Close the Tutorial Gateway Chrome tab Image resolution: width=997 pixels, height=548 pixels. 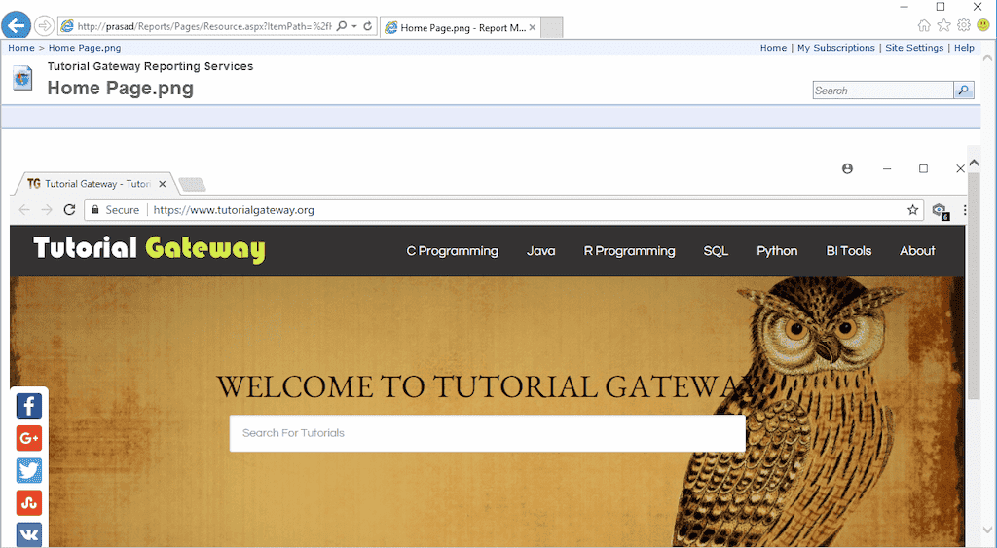[163, 184]
